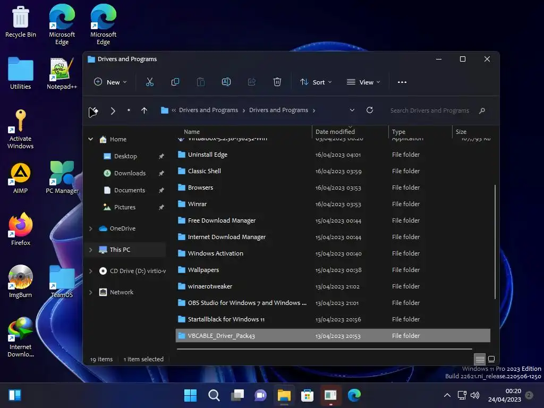Screen dimensions: 544x408
Task: Click the Search Drivers and Programs field
Action: tap(429, 110)
